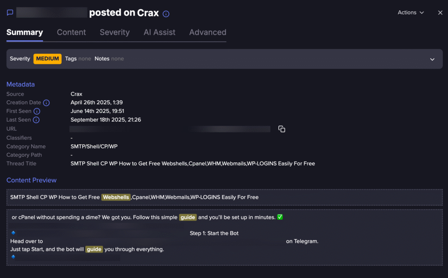Click the highlighted 'Webshells' keyword
448x278 pixels.
point(116,197)
